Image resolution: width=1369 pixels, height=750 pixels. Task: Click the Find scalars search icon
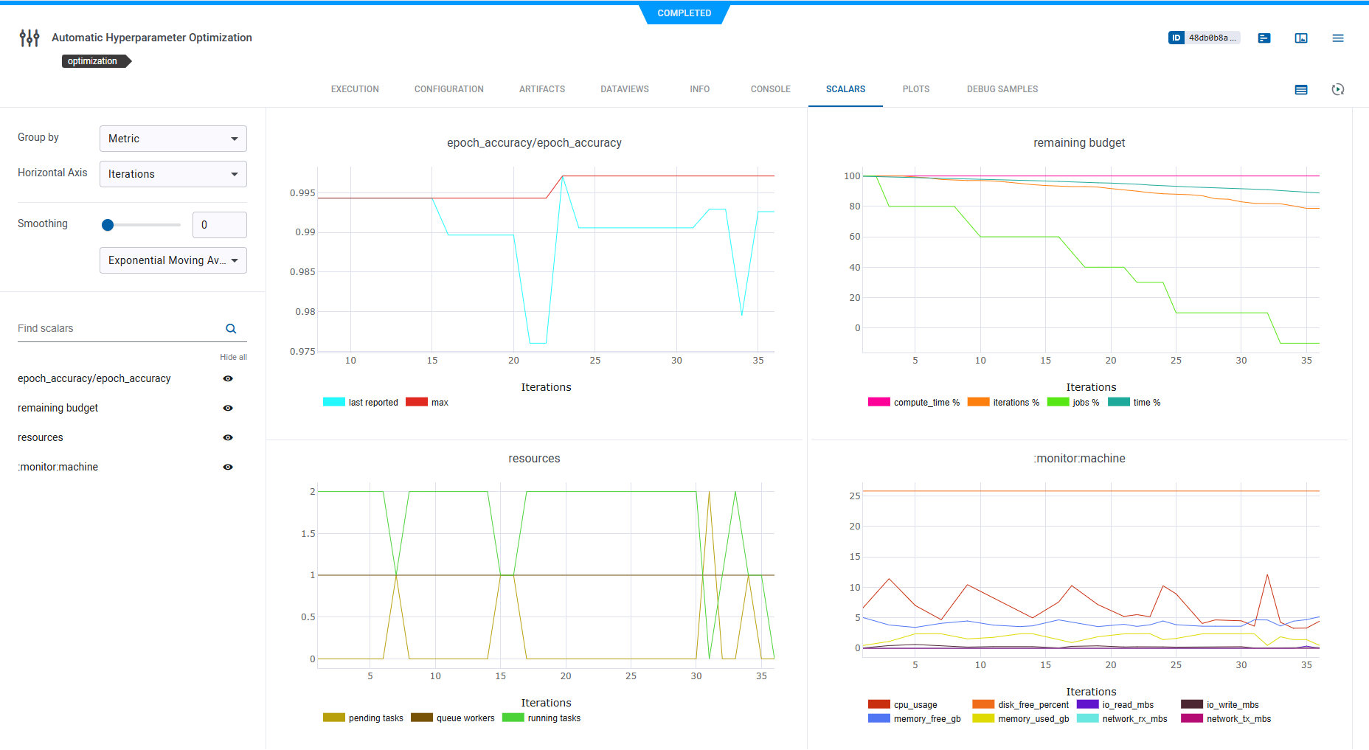231,329
